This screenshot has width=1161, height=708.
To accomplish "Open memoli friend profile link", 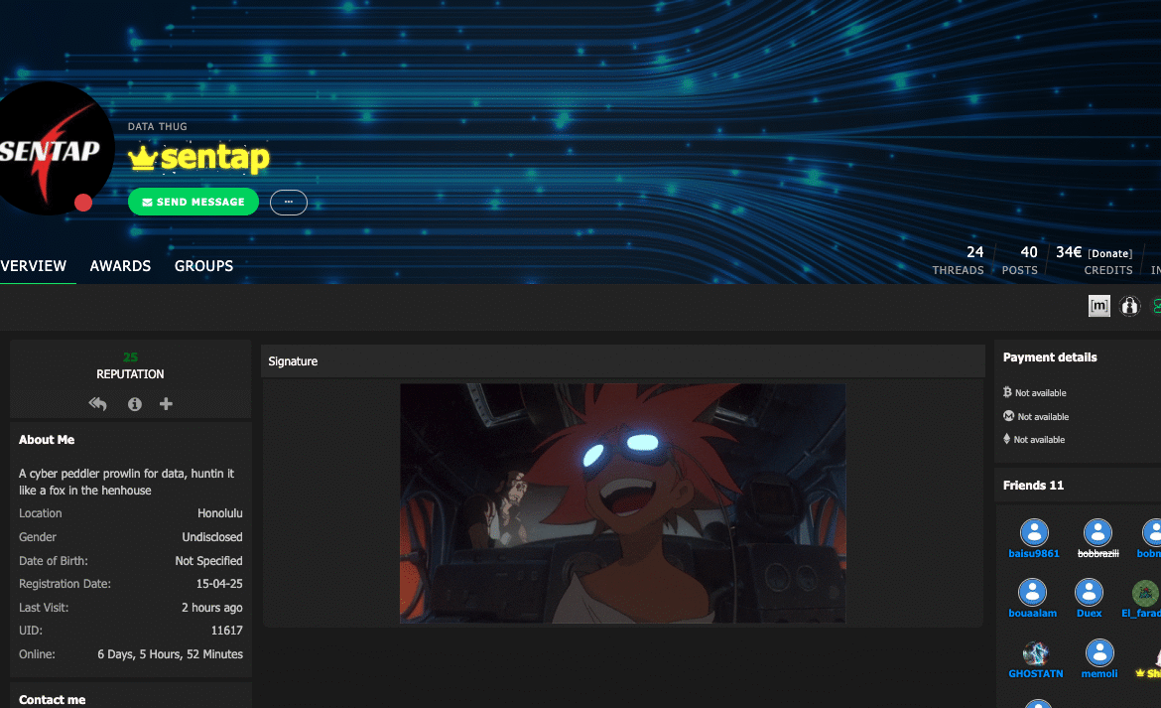I will [x=1099, y=674].
